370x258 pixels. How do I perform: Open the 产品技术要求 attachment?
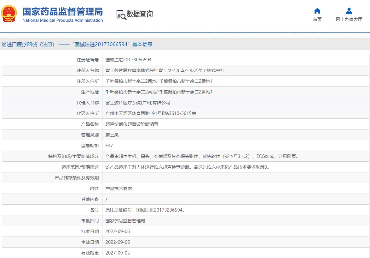point(119,189)
